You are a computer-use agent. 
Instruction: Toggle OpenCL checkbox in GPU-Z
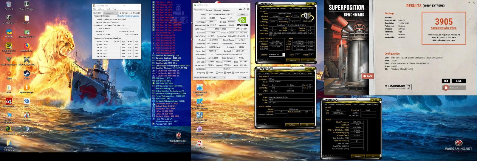208,72
